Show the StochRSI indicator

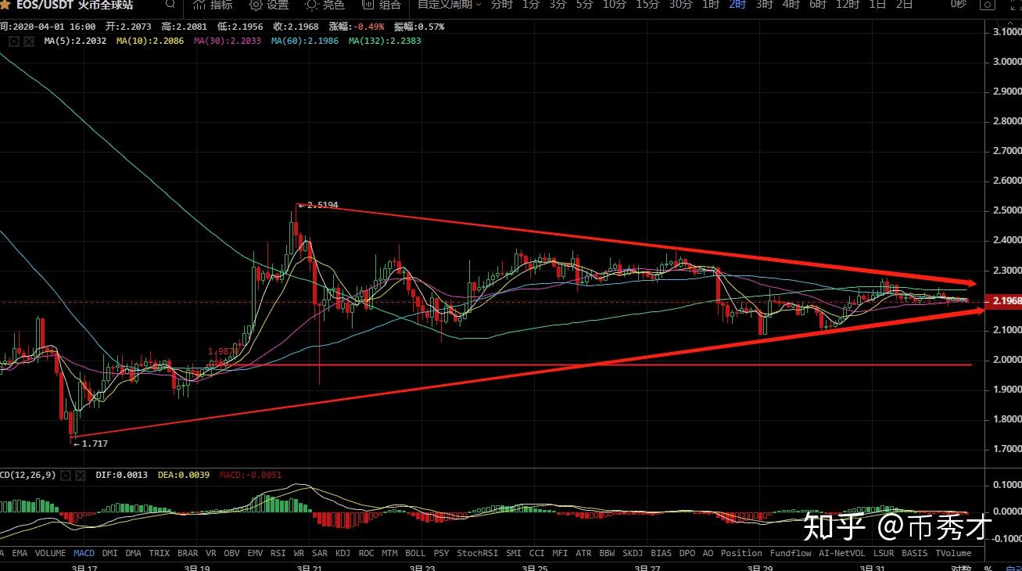point(478,553)
